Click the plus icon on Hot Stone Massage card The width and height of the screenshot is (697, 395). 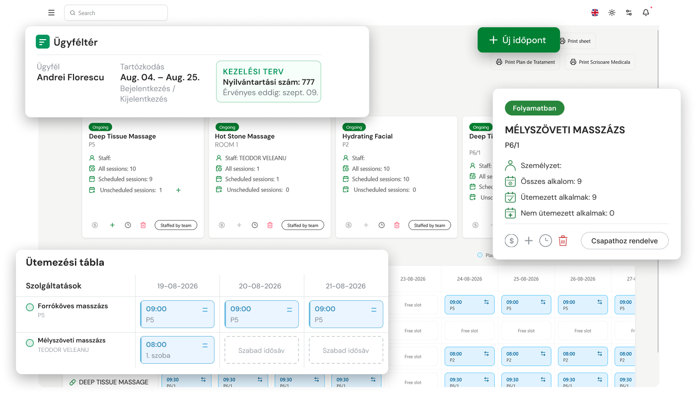239,225
